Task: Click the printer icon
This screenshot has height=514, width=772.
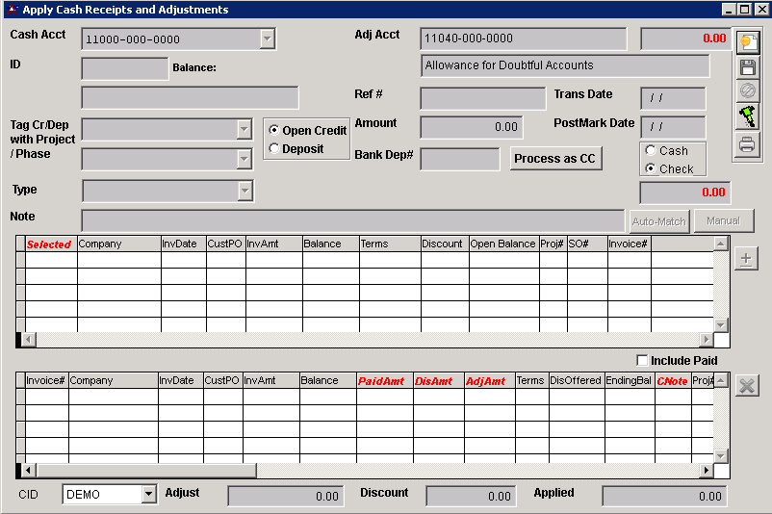Action: pos(748,143)
